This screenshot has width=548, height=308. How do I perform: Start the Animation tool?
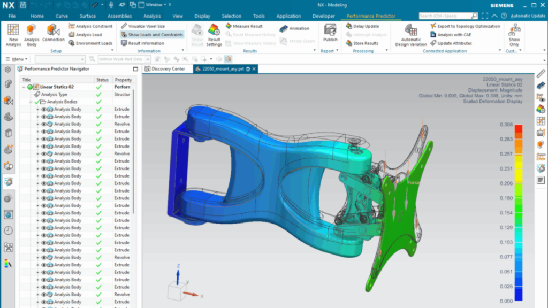tap(295, 28)
